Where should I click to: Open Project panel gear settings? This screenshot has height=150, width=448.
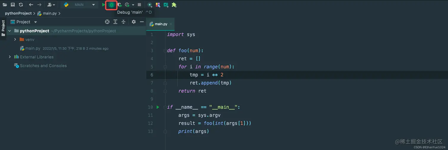[x=134, y=22]
